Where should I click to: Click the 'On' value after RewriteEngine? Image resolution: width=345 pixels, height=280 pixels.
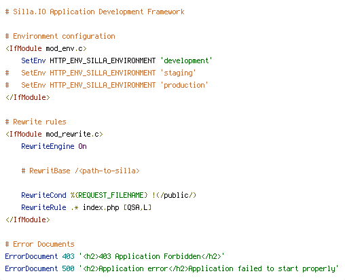82,146
